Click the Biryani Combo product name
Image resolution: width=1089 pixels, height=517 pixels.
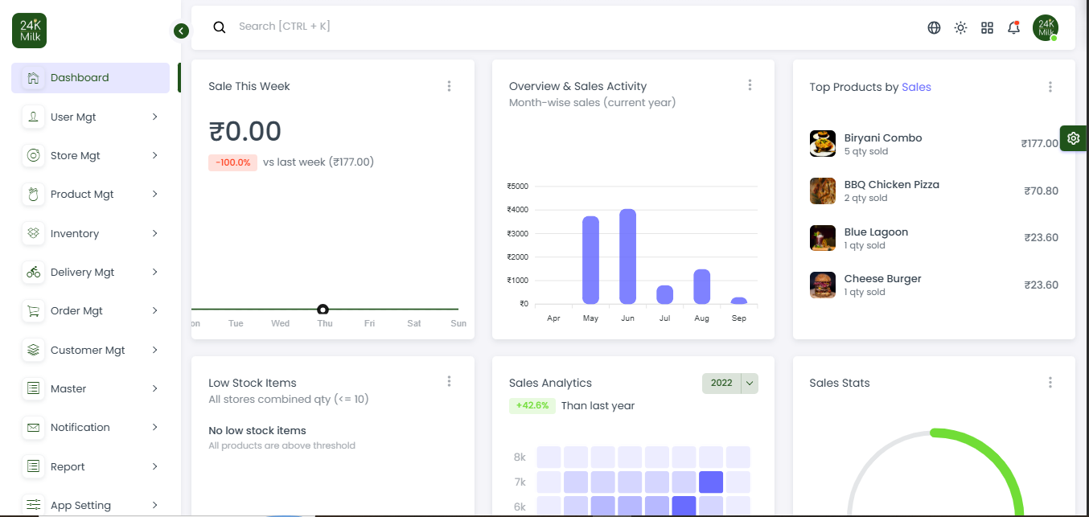pyautogui.click(x=883, y=137)
